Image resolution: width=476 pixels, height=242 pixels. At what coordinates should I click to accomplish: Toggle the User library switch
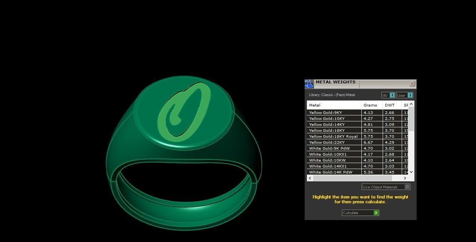pos(405,95)
